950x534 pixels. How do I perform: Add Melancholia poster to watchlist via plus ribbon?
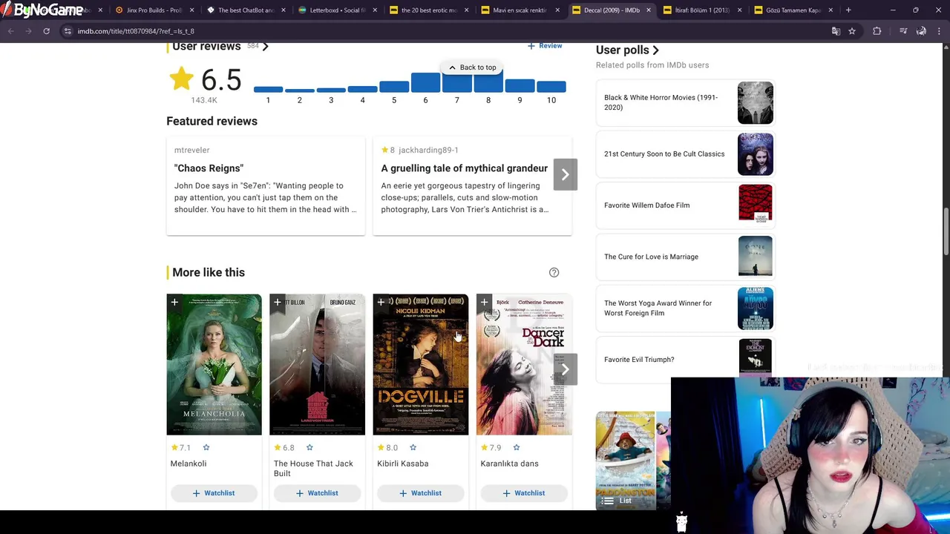[174, 303]
